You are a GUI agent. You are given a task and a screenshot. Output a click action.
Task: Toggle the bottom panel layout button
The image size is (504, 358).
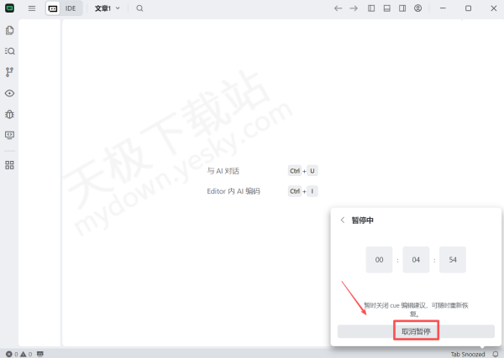tap(386, 8)
